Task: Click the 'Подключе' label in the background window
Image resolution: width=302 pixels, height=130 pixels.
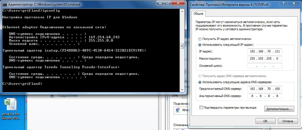Action: [x=180, y=103]
